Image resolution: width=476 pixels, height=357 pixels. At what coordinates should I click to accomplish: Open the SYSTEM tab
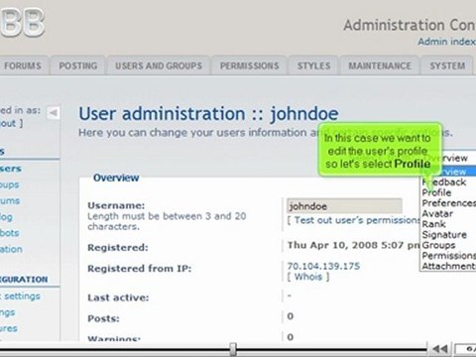pyautogui.click(x=447, y=65)
